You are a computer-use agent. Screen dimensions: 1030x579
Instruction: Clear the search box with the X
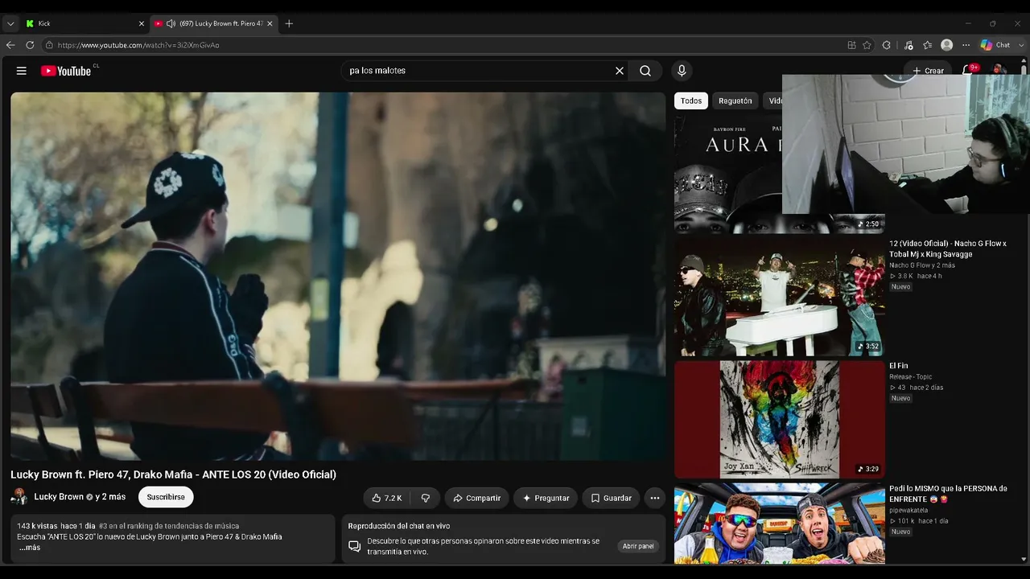click(x=620, y=71)
